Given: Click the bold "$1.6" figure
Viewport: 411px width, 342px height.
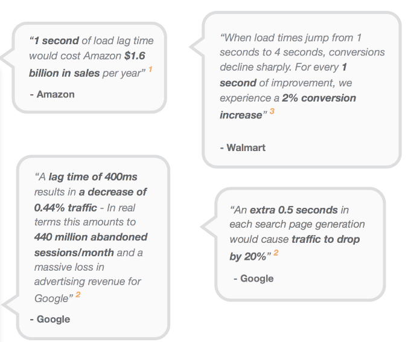Looking at the screenshot, I should [135, 56].
